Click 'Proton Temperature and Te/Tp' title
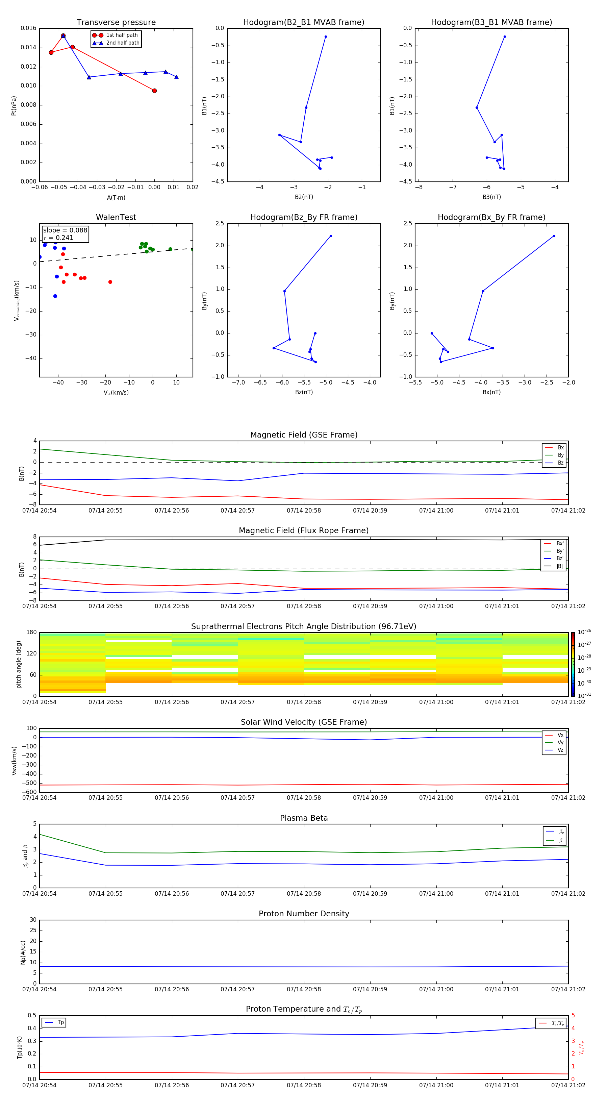Image resolution: width=608 pixels, height=1115 pixels. [304, 1009]
